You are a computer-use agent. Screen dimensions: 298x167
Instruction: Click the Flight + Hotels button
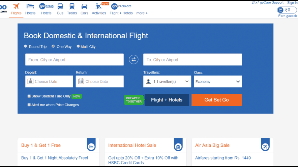(x=167, y=100)
